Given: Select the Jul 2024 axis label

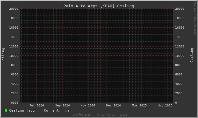Looking at the screenshot, I should point(37,106).
